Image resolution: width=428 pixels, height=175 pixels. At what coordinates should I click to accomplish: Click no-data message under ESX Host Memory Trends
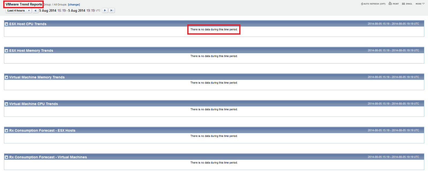(x=214, y=56)
